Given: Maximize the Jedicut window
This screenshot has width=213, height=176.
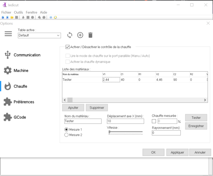Looking at the screenshot, I should click(192, 5).
